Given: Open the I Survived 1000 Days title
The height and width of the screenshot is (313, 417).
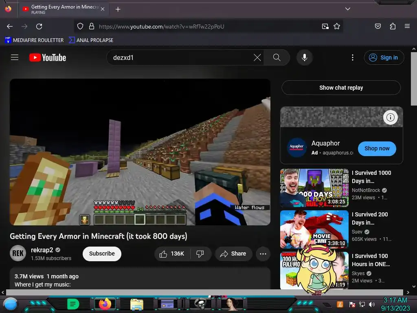Looking at the screenshot, I should coord(371,177).
